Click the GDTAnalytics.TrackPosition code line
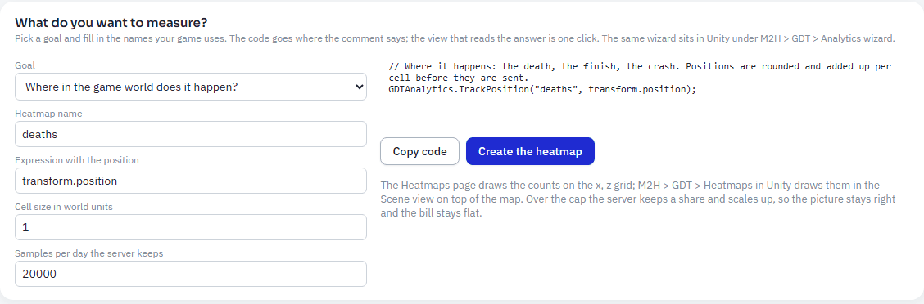Image resolution: width=924 pixels, height=304 pixels. 542,89
